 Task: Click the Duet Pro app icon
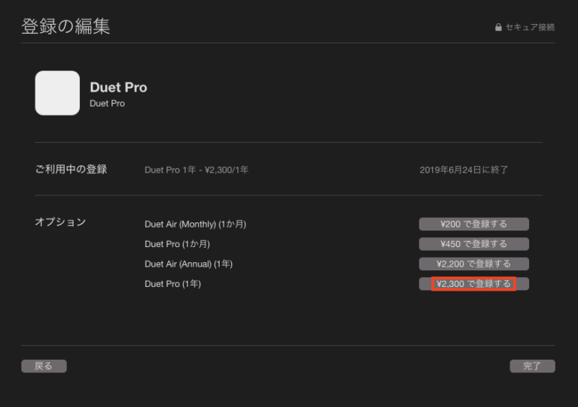click(x=57, y=93)
